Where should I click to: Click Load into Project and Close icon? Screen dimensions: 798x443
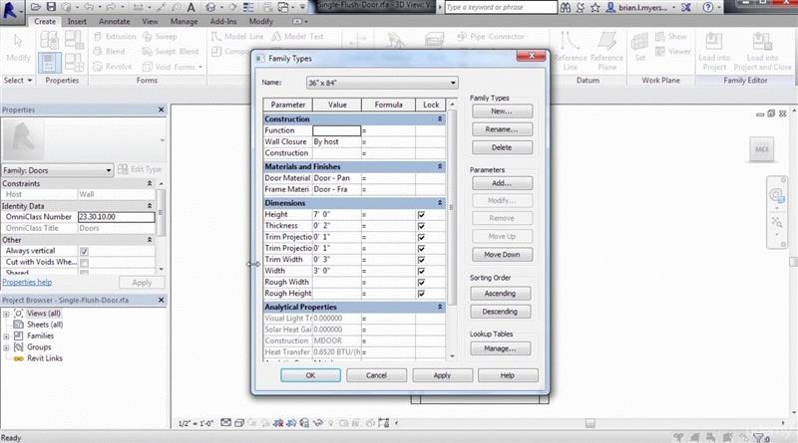pos(762,51)
